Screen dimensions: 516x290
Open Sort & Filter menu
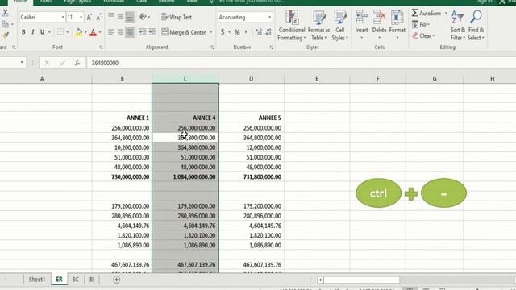(x=458, y=26)
